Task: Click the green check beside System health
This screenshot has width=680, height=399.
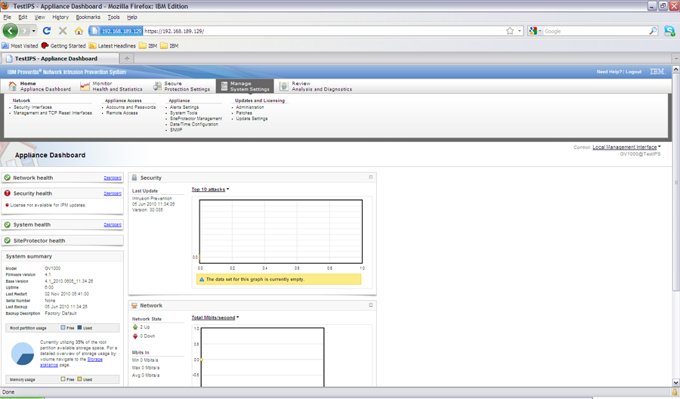Action: (8, 224)
